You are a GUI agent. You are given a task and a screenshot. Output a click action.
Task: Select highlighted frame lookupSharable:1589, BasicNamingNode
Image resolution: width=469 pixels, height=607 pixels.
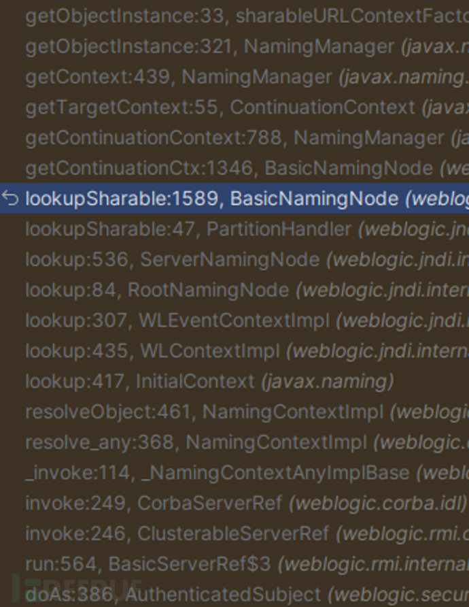tap(234, 199)
